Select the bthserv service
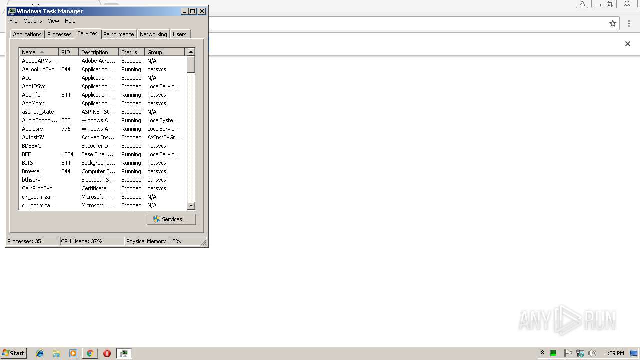The height and width of the screenshot is (360, 640). (103, 180)
